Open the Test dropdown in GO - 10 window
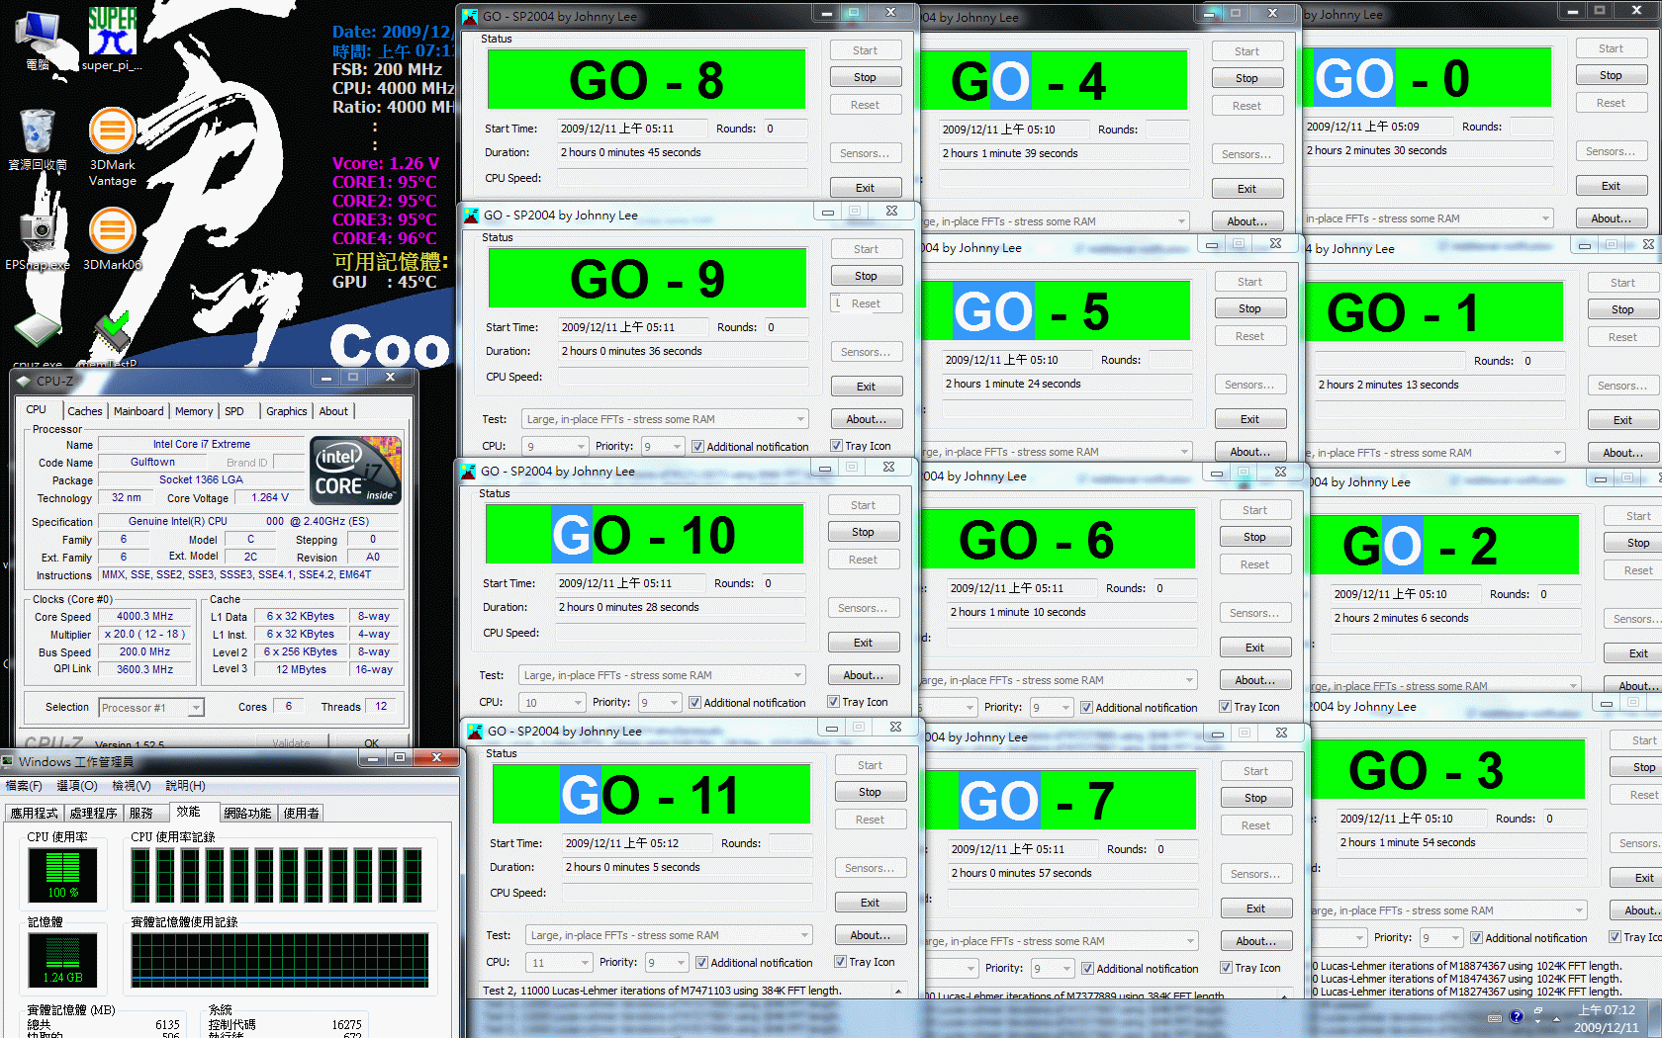This screenshot has width=1662, height=1038. click(662, 675)
